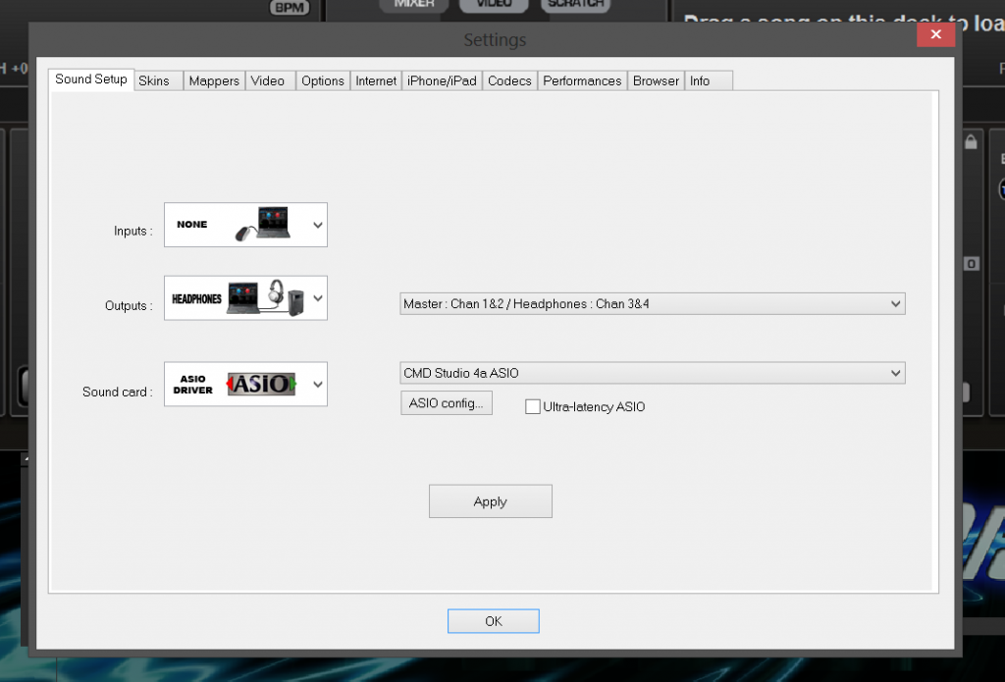Open the Performances tab

coord(583,80)
